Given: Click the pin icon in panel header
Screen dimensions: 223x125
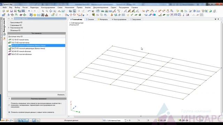Looking at the screenshot, I should (x=12, y=18).
